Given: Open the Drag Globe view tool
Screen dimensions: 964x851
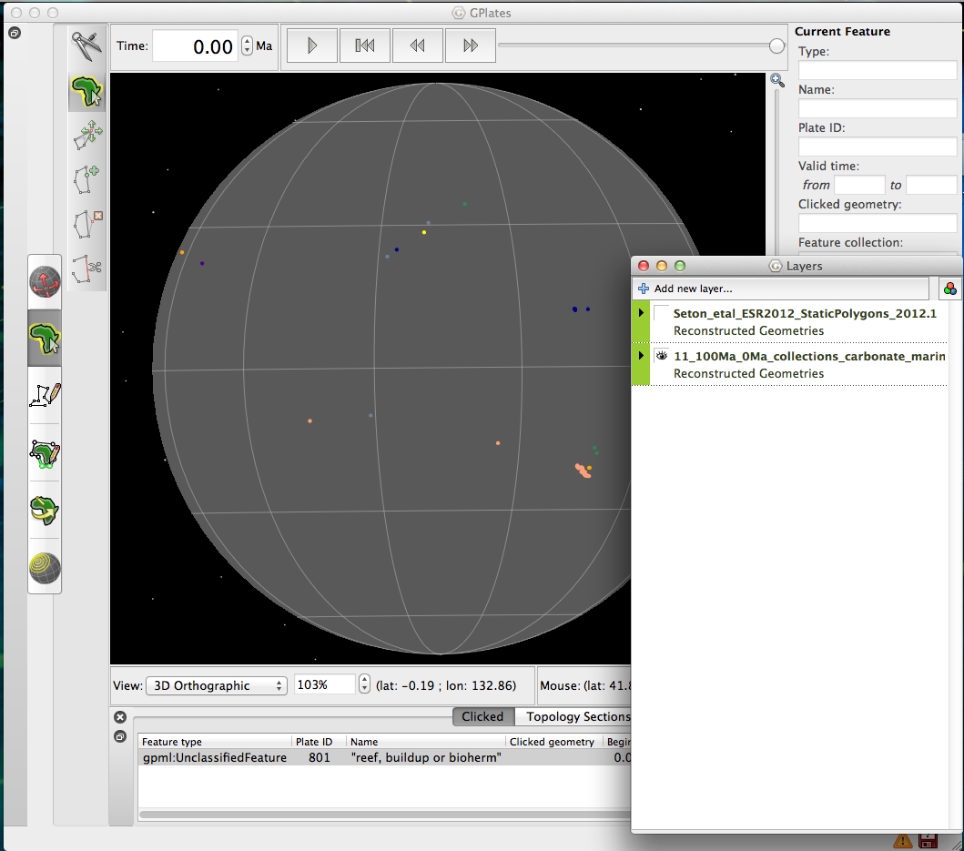Looking at the screenshot, I should [x=46, y=282].
